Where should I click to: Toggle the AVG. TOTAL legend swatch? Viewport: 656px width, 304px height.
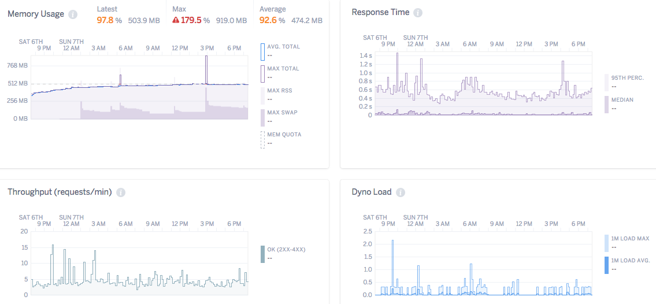point(262,52)
